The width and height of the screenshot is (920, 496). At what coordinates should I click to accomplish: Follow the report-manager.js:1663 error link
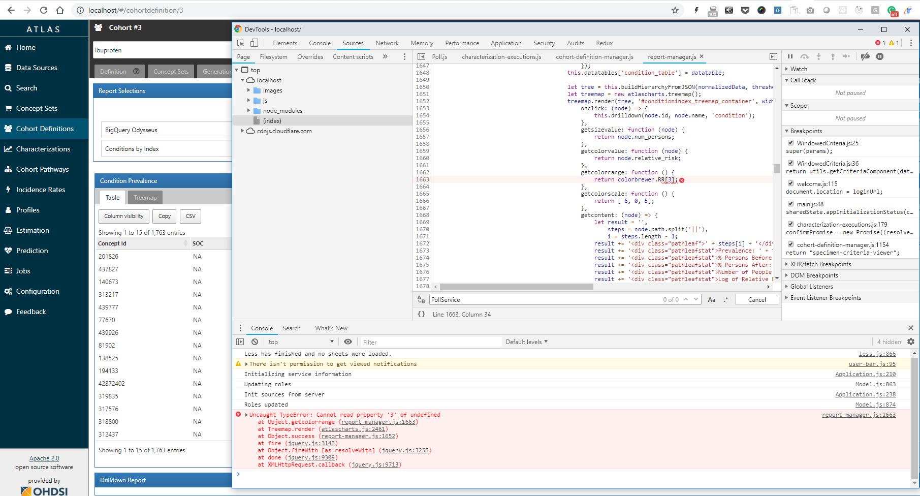pos(858,415)
